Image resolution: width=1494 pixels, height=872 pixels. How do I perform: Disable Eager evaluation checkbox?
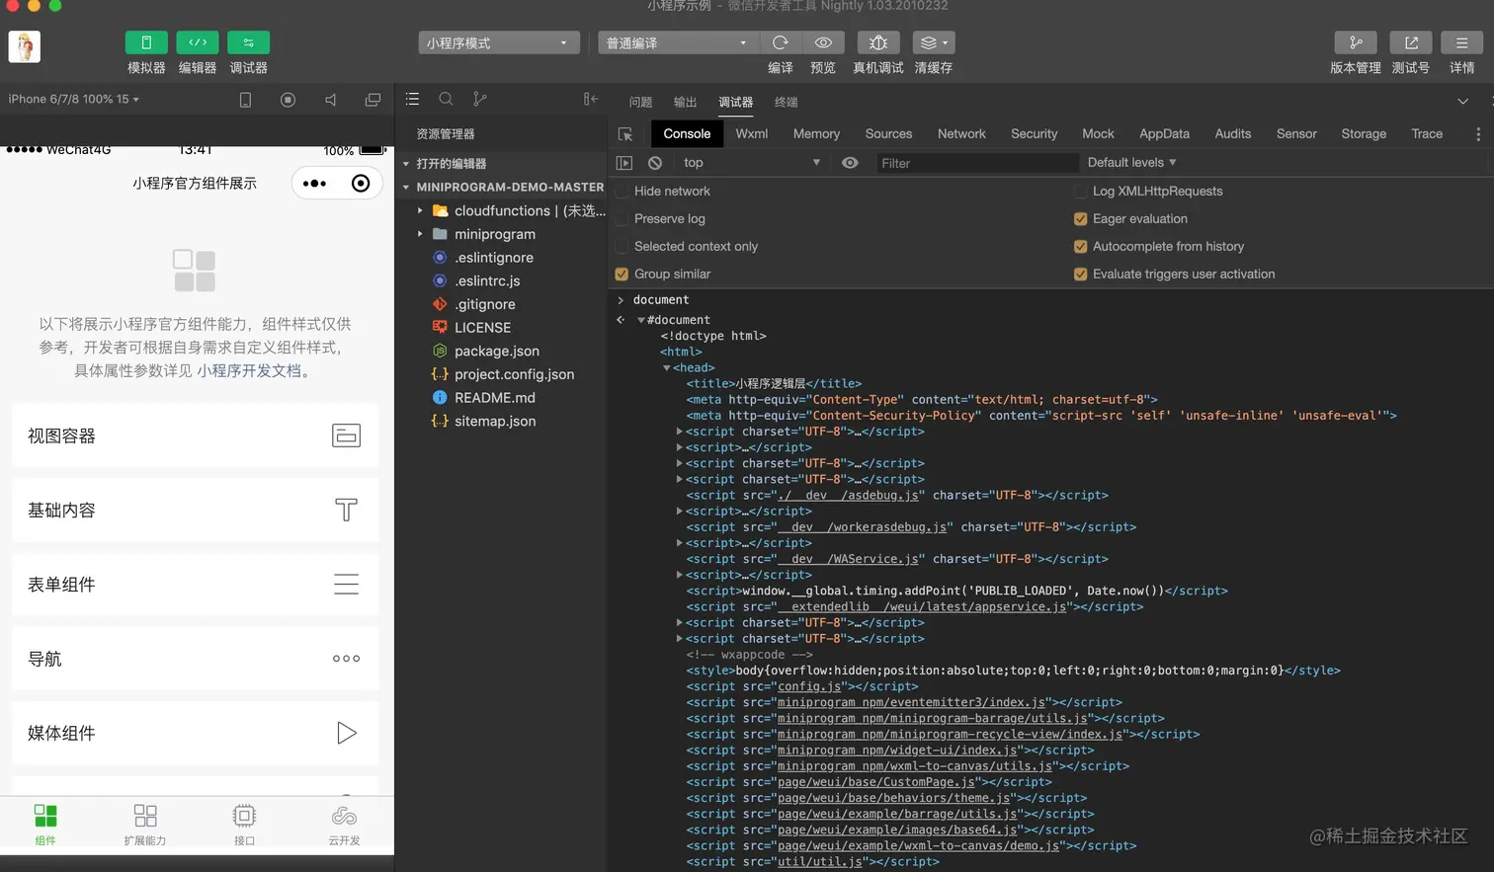coord(1080,219)
